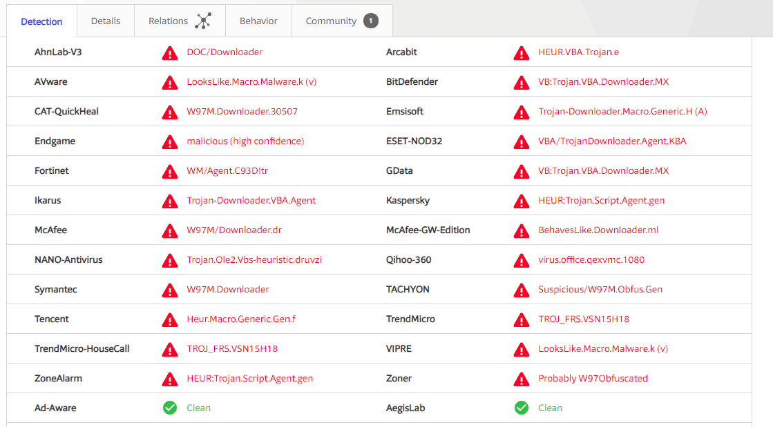Click the green check icon for AegisLab

521,408
